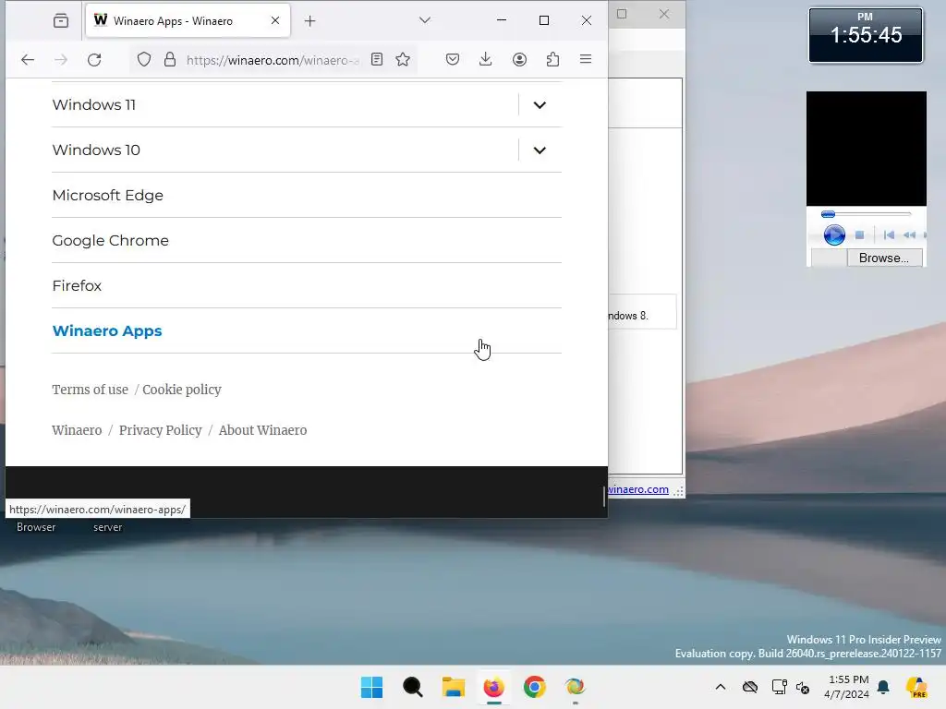This screenshot has height=709, width=946.
Task: Click rewind in the media gadget
Action: point(909,234)
